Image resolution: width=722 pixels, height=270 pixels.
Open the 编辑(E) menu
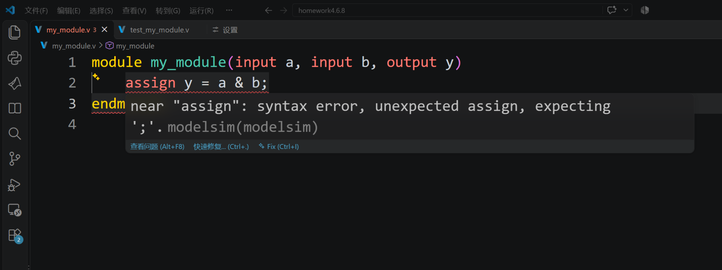pos(69,11)
